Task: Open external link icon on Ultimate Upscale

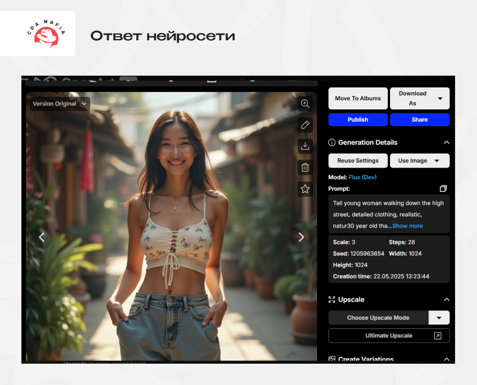Action: coord(438,336)
